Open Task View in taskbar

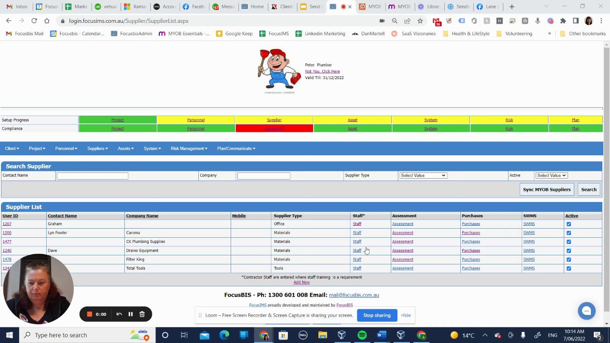pyautogui.click(x=184, y=335)
